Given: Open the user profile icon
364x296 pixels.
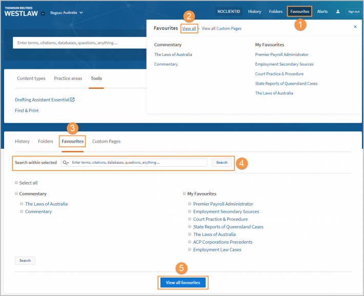Looking at the screenshot, I should coord(338,11).
